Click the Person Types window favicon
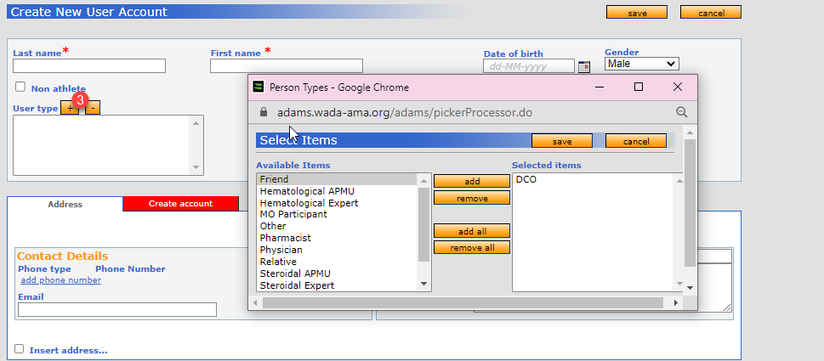 pos(258,87)
